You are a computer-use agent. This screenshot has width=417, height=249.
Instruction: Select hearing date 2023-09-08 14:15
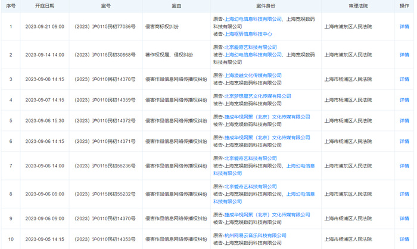point(45,79)
